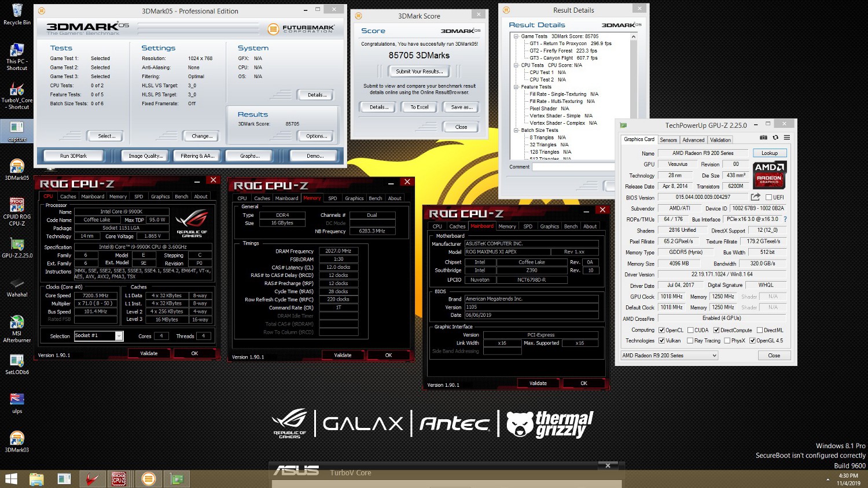Open the ulps desktop icon
The image size is (868, 488).
(x=17, y=404)
